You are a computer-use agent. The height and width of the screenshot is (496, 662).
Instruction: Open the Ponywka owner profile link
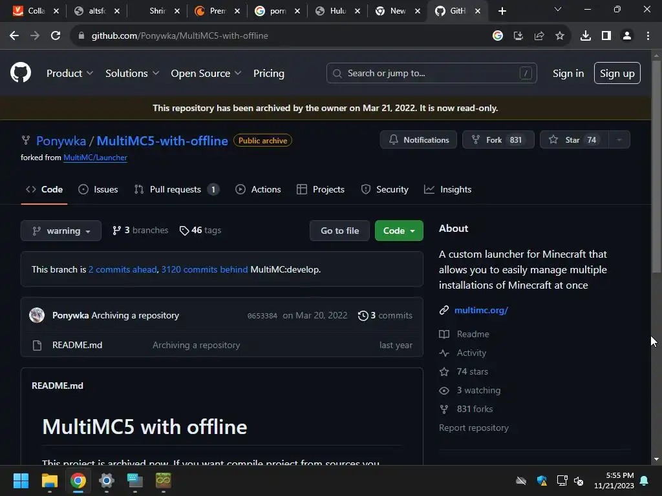tap(61, 141)
